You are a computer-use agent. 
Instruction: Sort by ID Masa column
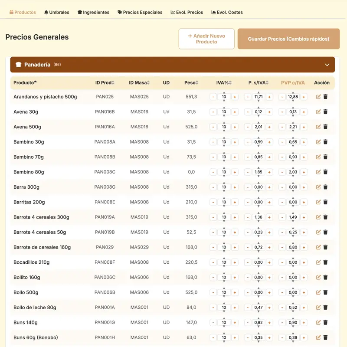point(139,82)
